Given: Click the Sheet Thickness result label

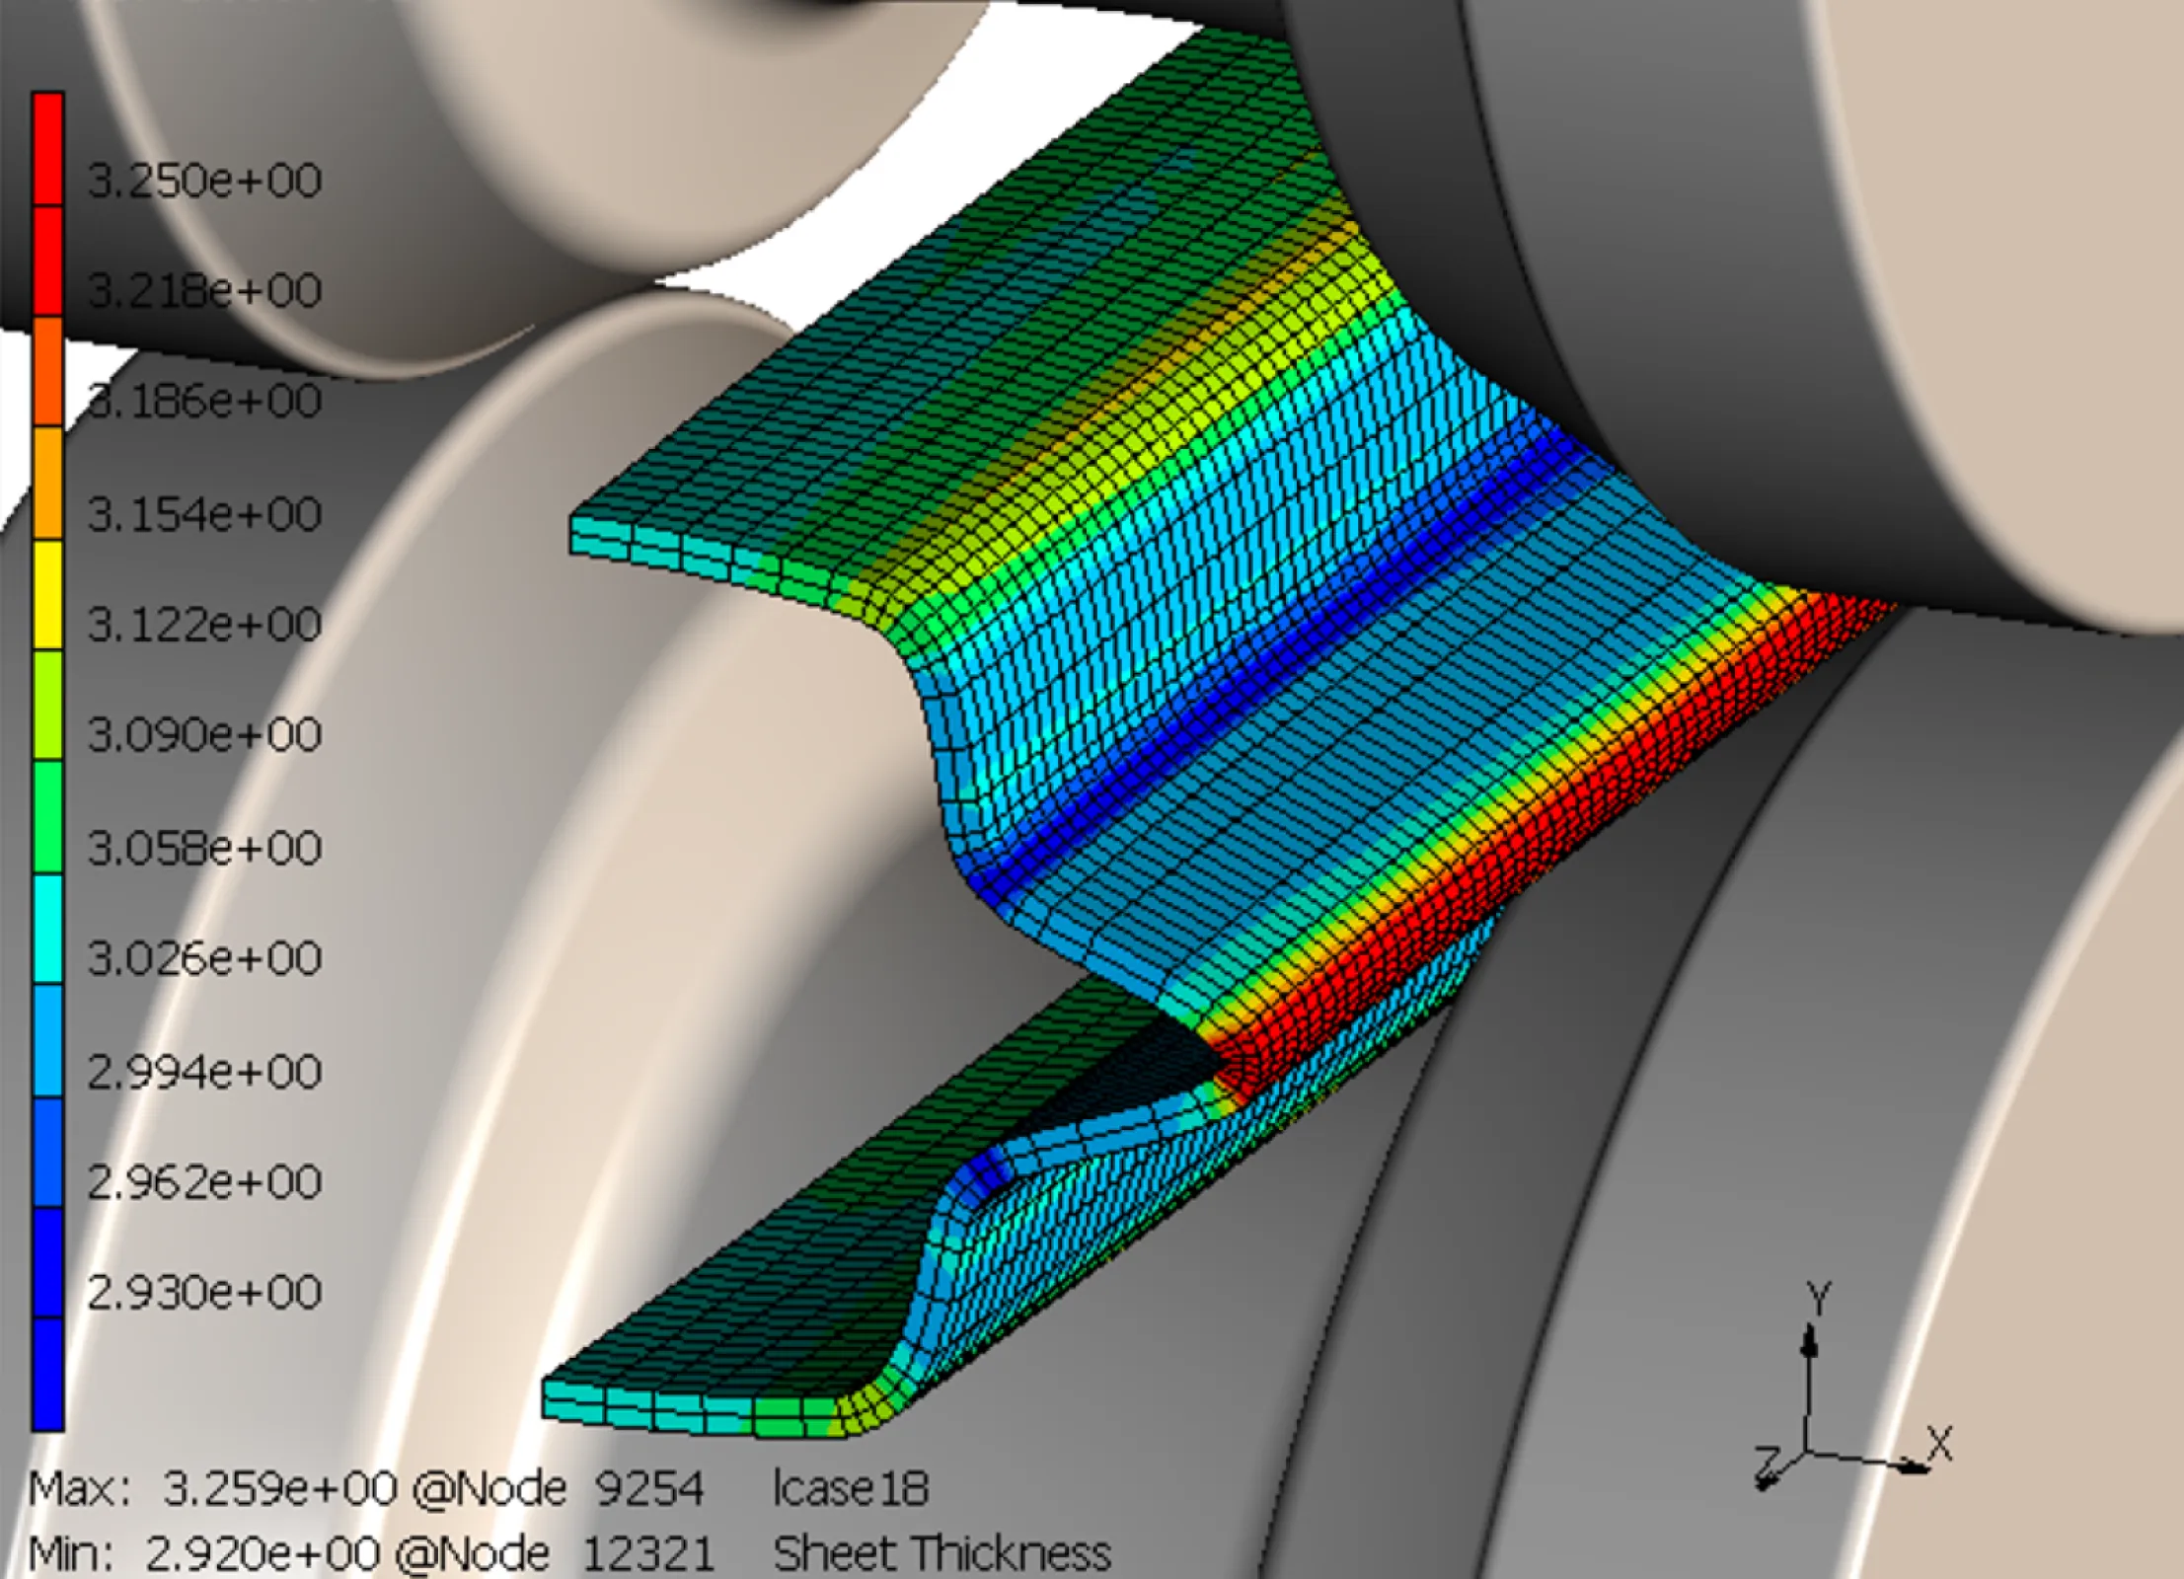Looking at the screenshot, I should pos(941,1554).
